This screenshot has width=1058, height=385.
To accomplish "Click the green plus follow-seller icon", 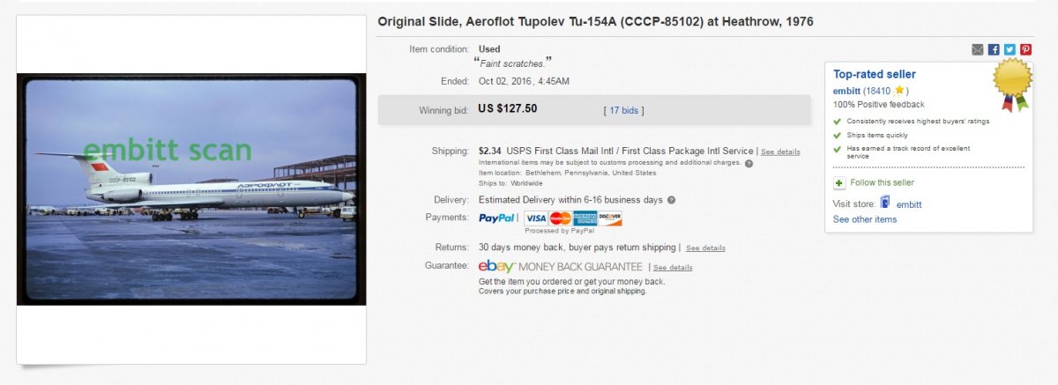I will click(x=838, y=182).
